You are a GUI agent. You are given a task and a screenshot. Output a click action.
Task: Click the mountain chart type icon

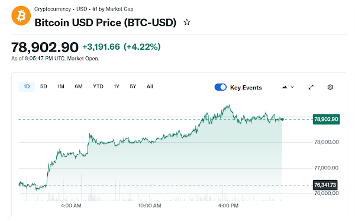point(285,87)
